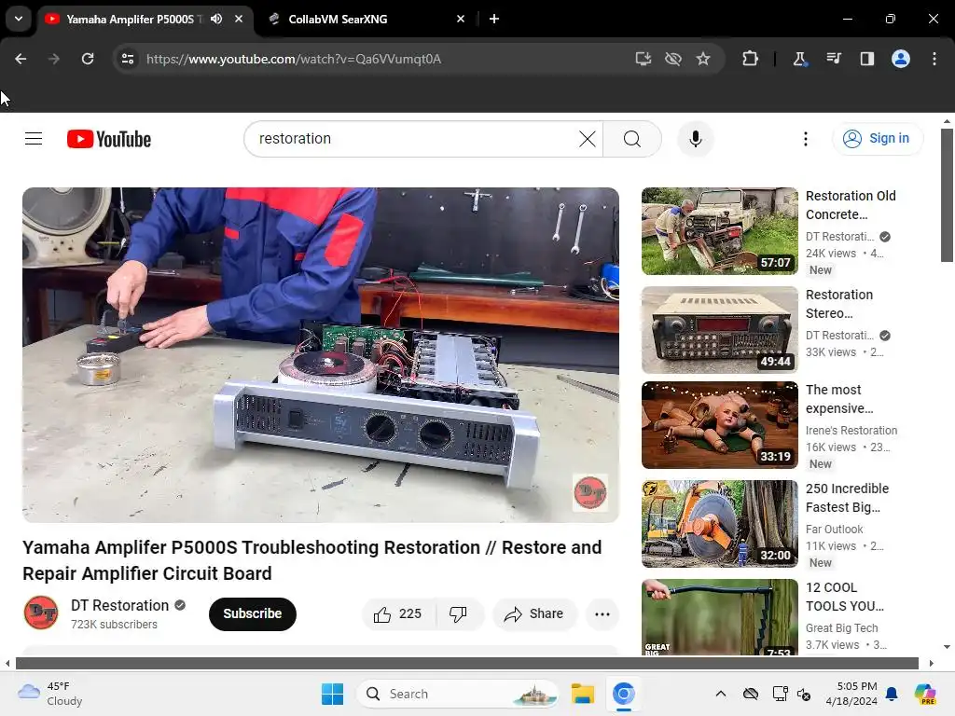
Task: Open YouTube settings three-dot menu
Action: (805, 139)
